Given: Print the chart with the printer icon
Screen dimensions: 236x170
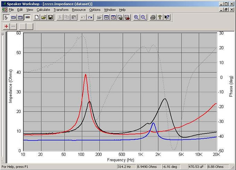Looking at the screenshot, I should coord(153,17).
